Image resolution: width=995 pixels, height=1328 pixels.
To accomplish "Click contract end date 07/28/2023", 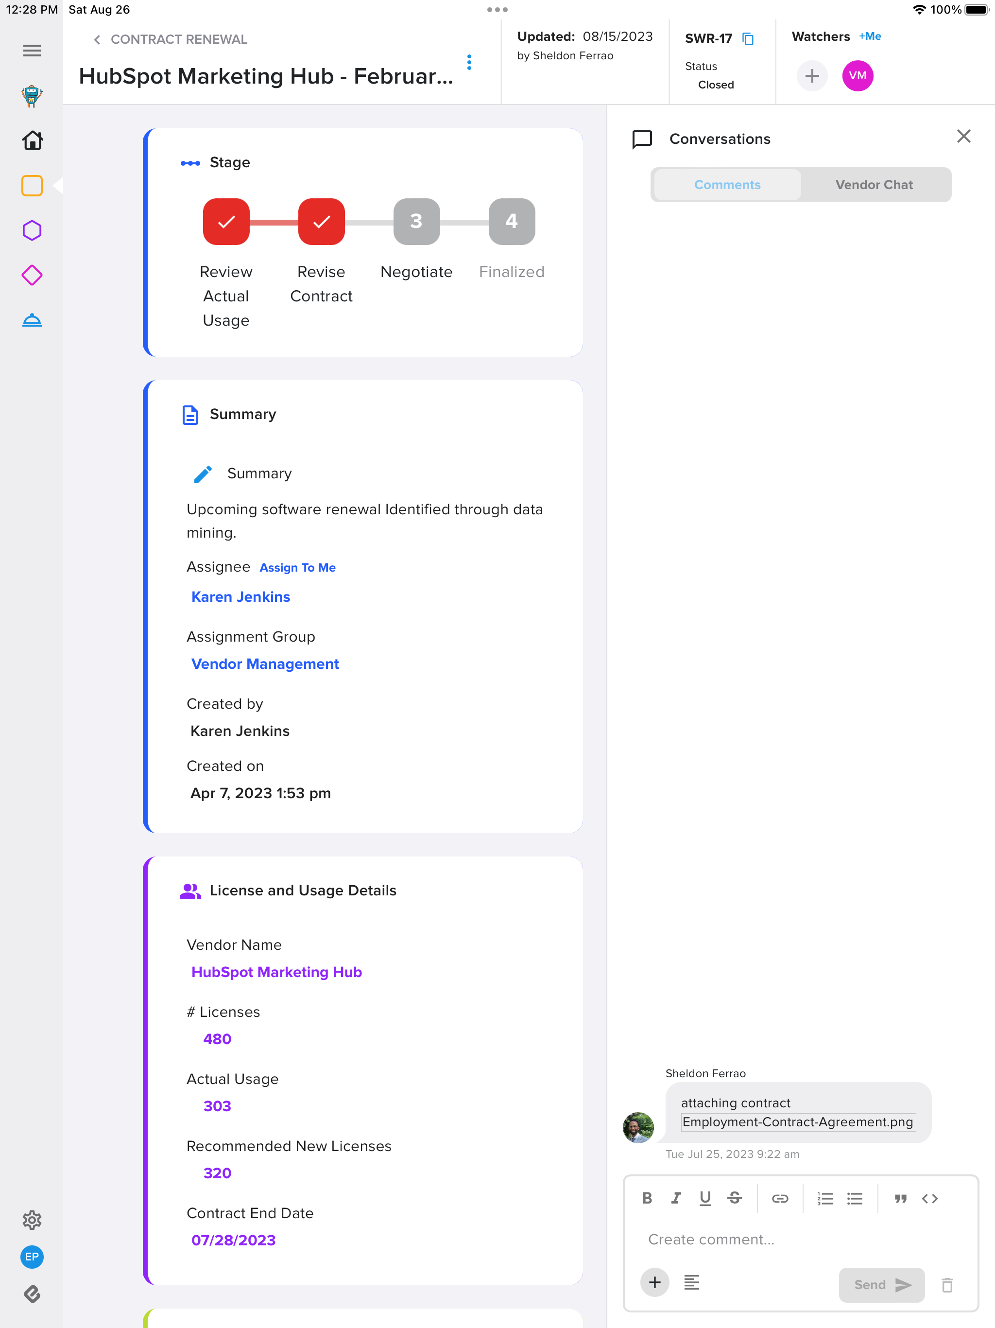I will coord(234,1241).
